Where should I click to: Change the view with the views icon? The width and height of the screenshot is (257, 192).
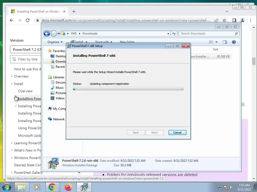pyautogui.click(x=211, y=42)
